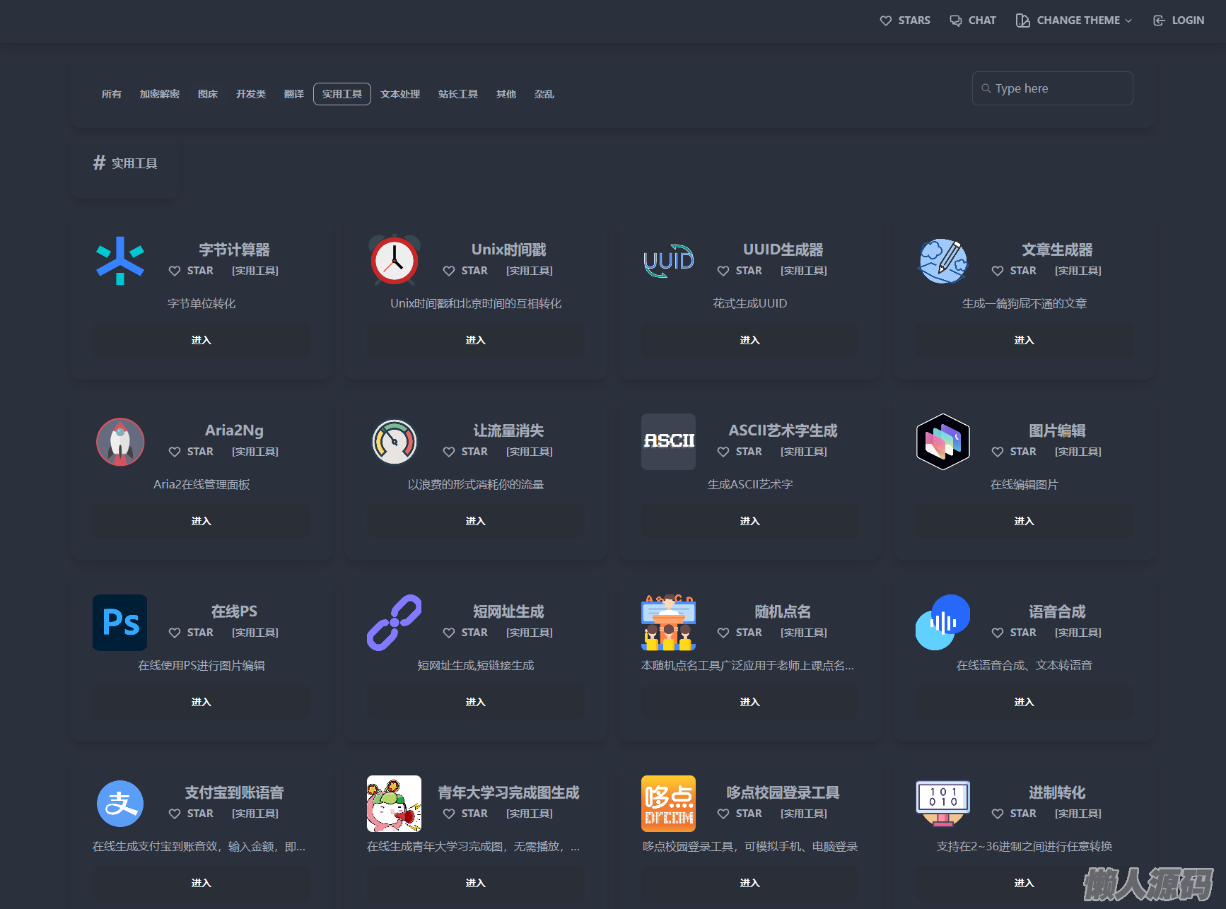1226x909 pixels.
Task: Click the theme palette icon in header
Action: click(x=1023, y=20)
